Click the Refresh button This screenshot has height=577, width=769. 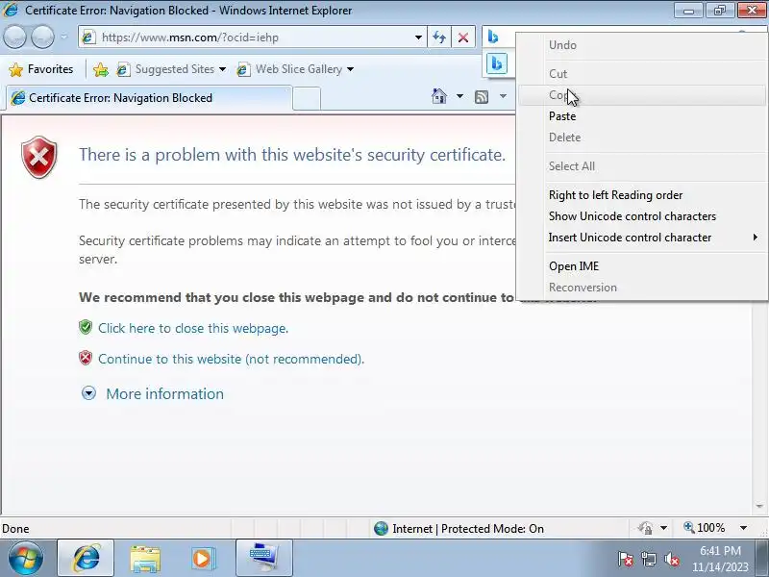[439, 38]
